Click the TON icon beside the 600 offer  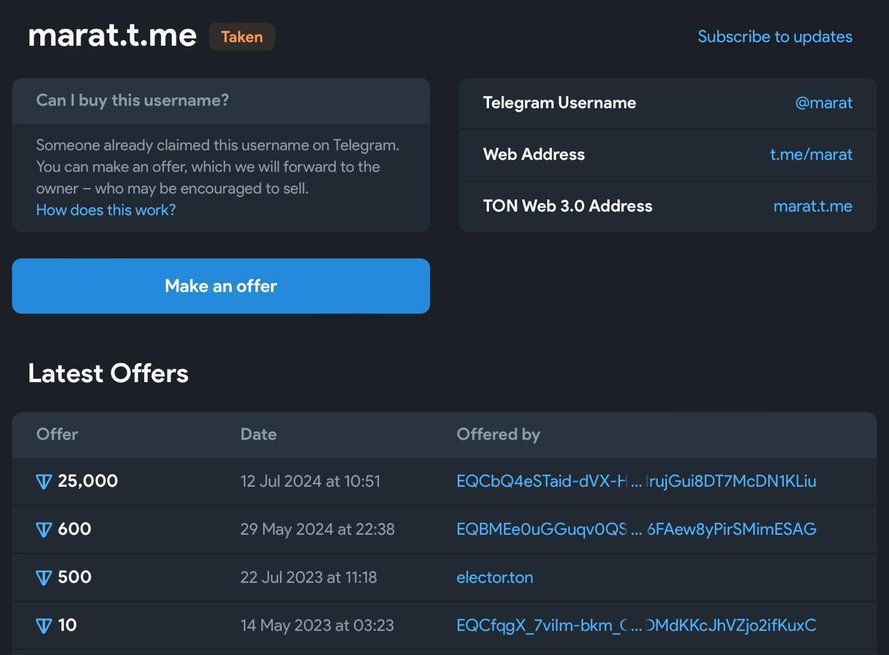point(44,529)
